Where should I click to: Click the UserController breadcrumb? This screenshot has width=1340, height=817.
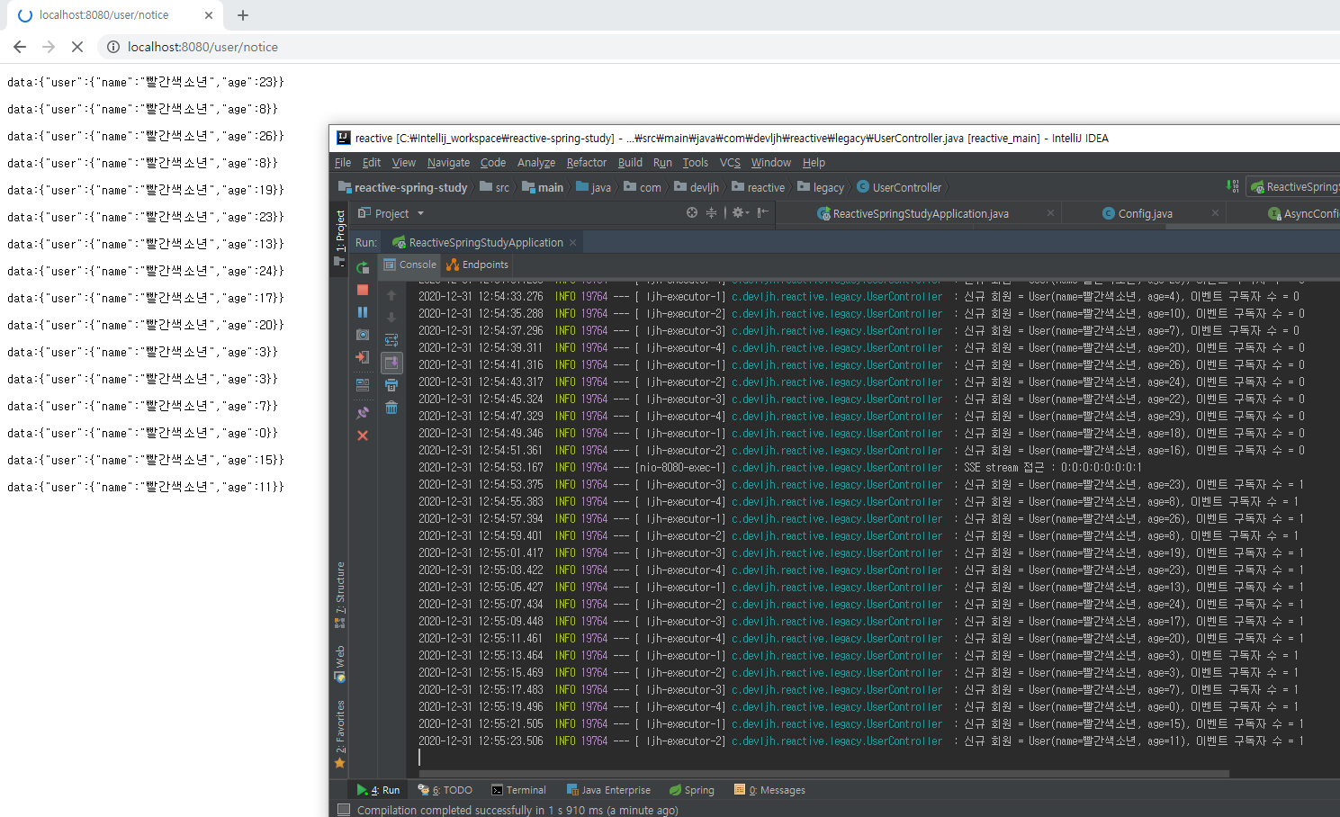tap(899, 187)
